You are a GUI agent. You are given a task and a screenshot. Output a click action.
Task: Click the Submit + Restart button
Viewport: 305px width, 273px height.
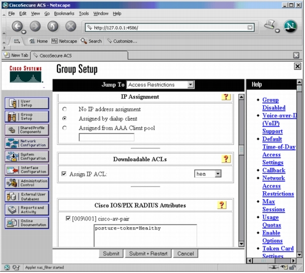(x=148, y=254)
